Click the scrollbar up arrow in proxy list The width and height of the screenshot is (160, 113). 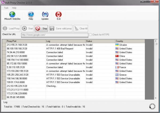(x=156, y=41)
